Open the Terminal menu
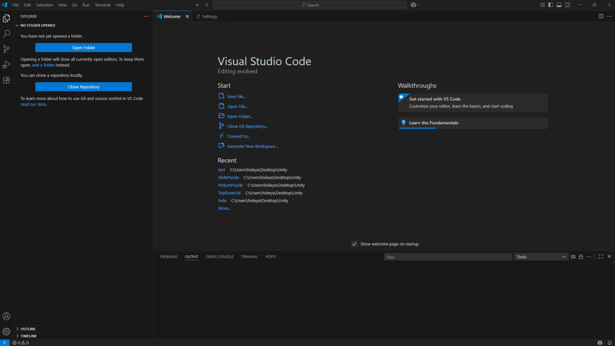Image resolution: width=615 pixels, height=346 pixels. click(x=102, y=5)
